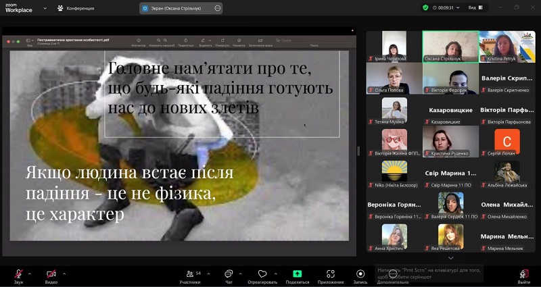Select the Конференция tab in the top bar
541x287 pixels.
76,8
